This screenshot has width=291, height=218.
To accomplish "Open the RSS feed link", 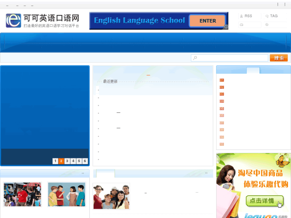I will click(248, 16).
